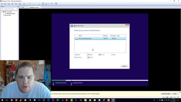The image size is (181, 102).
Task: Open Chrome from the taskbar
Action: coord(12,100)
